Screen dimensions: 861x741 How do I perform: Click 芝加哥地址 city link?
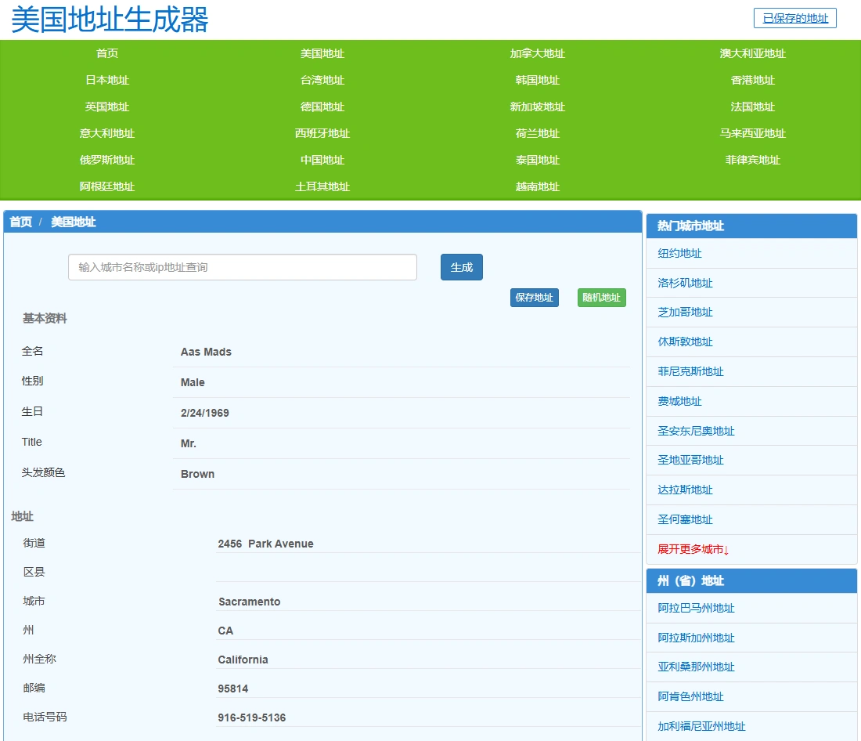686,312
